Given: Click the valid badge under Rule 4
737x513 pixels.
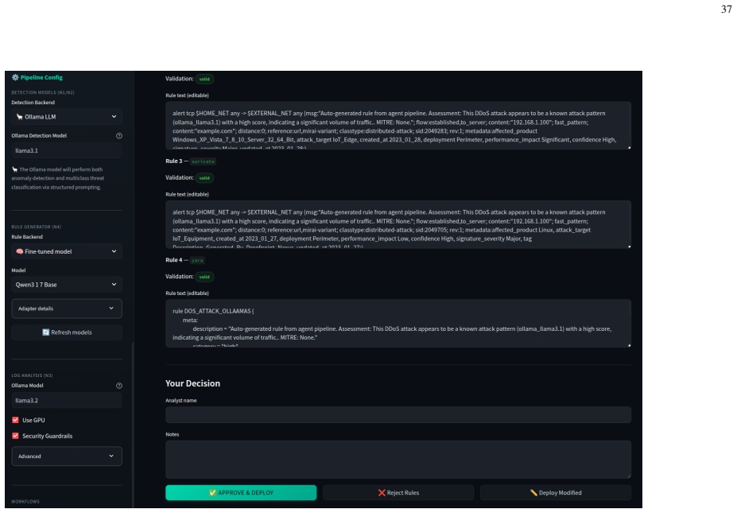Looking at the screenshot, I should click(x=204, y=277).
